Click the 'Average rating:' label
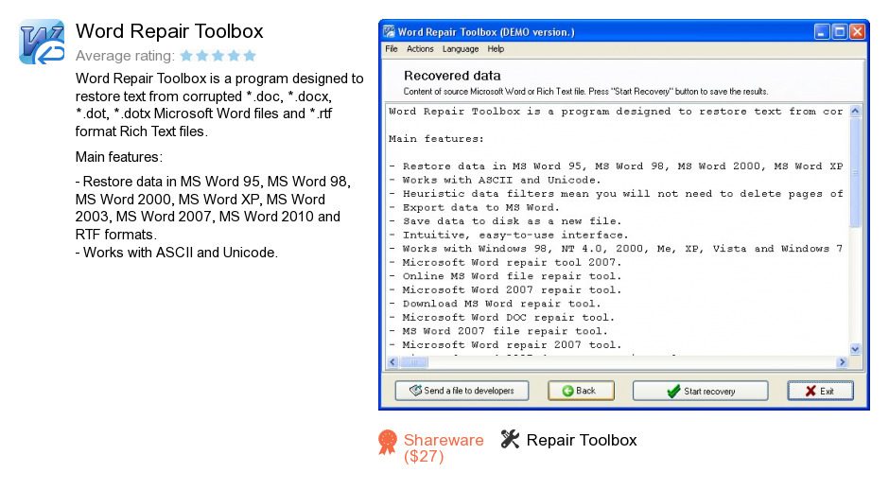889x490 pixels. tap(125, 56)
